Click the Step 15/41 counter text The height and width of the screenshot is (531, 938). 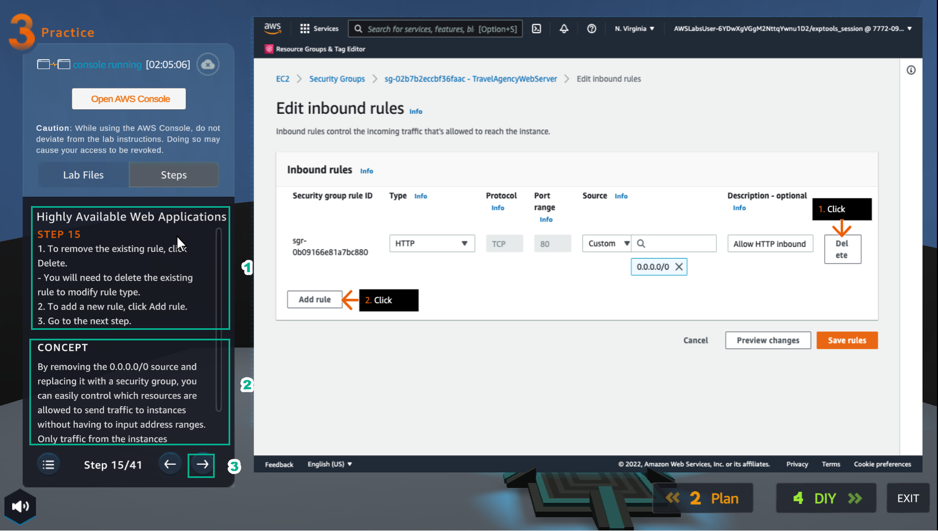click(113, 465)
